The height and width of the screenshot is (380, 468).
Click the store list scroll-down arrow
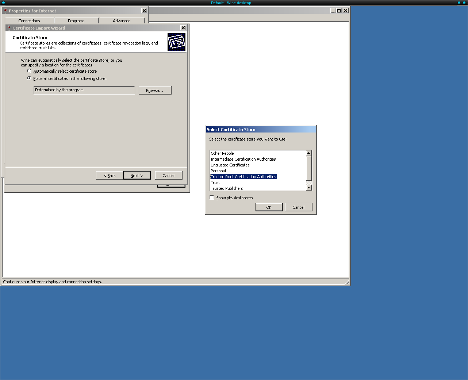309,188
